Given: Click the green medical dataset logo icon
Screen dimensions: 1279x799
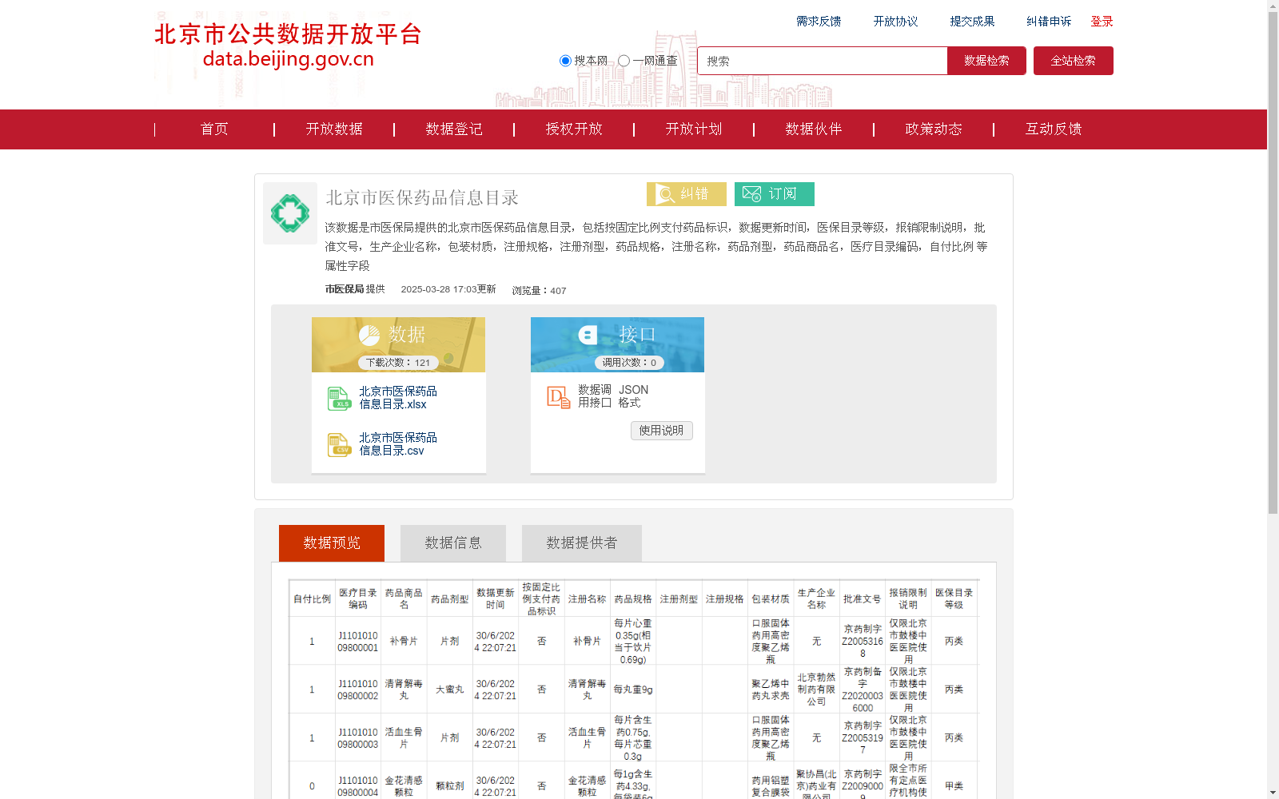Looking at the screenshot, I should tap(289, 213).
